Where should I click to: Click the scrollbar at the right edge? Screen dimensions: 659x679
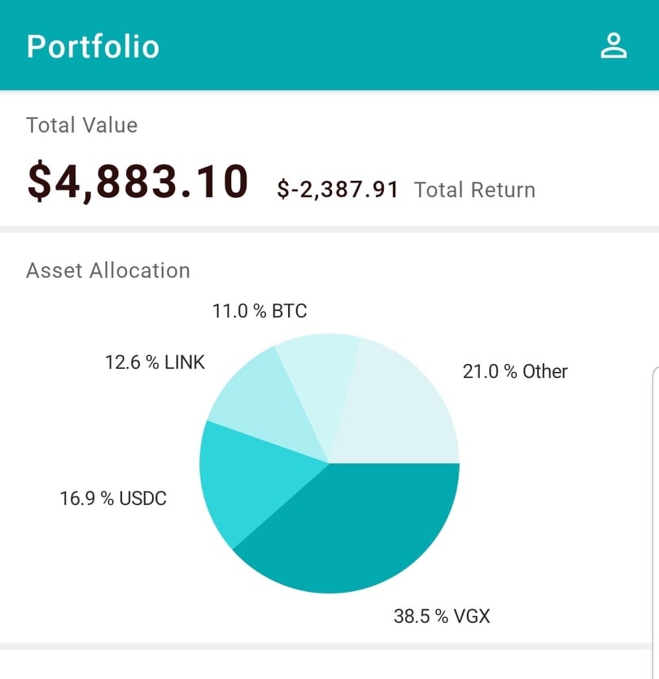[x=656, y=521]
